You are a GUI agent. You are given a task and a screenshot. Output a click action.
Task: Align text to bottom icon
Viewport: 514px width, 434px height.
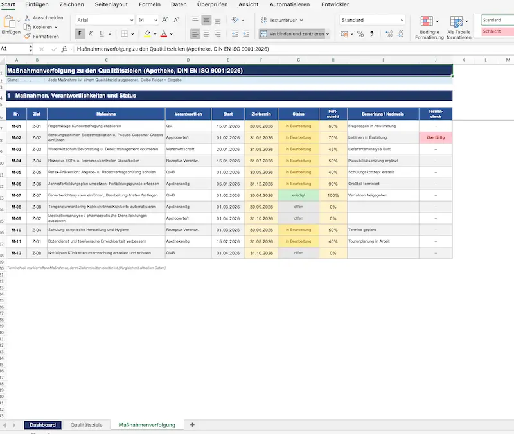(x=217, y=21)
